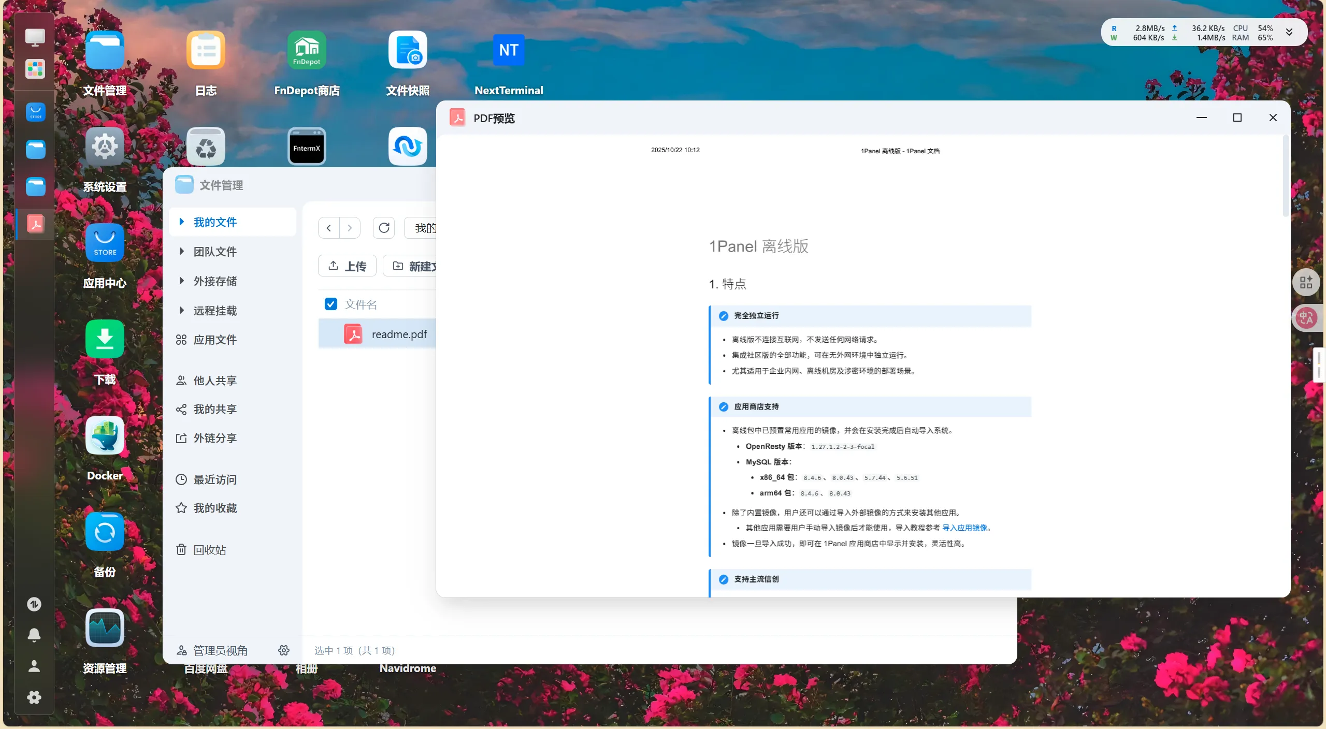Uncheck the 文件名 select-all checkbox

pos(330,304)
